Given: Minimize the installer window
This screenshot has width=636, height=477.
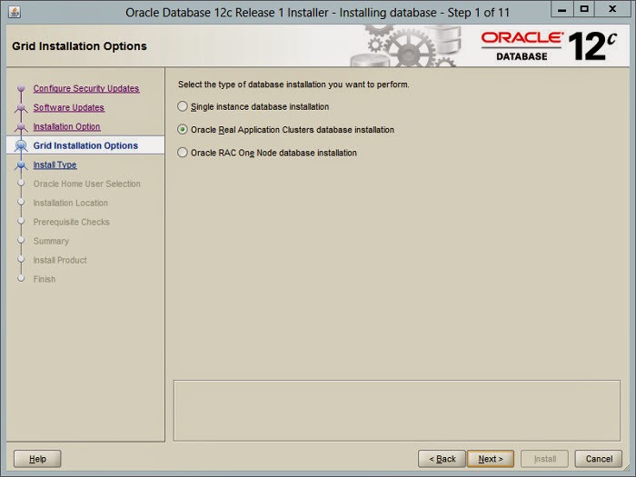Looking at the screenshot, I should [x=561, y=9].
